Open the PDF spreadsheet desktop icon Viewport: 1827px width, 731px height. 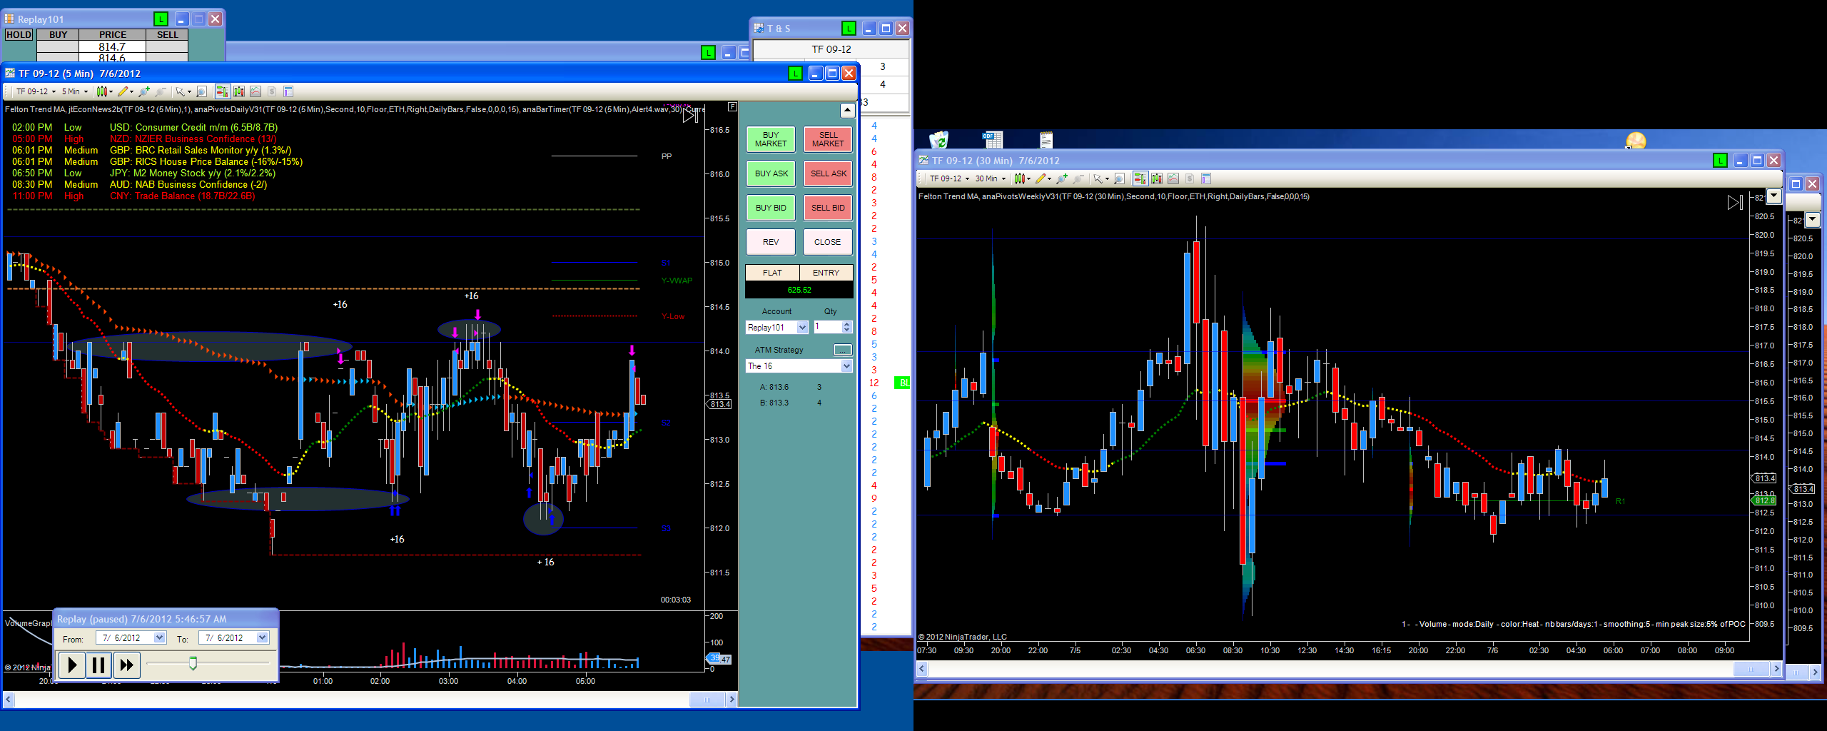pos(992,139)
